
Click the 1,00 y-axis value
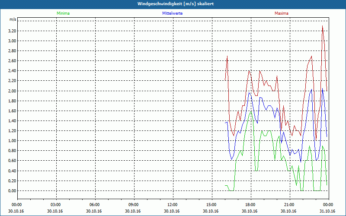(x=12, y=141)
